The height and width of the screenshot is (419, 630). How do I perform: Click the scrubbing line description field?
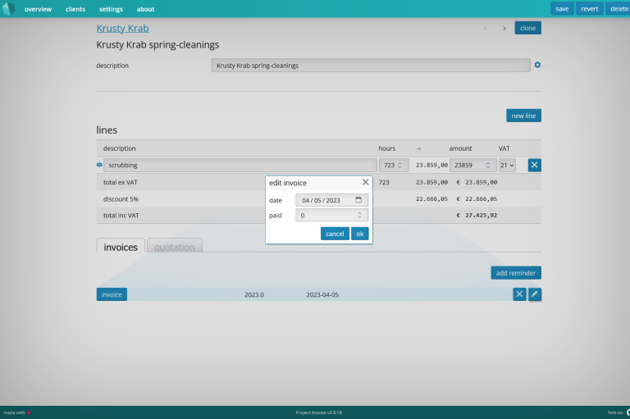(x=240, y=165)
